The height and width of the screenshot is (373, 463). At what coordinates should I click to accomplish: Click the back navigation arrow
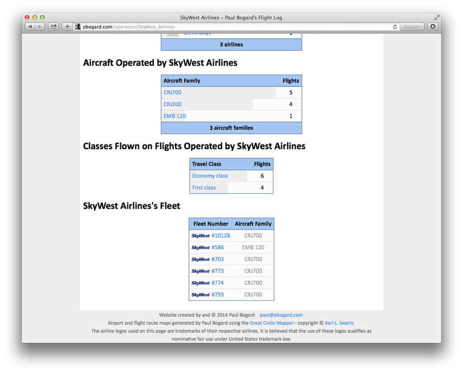(x=30, y=26)
